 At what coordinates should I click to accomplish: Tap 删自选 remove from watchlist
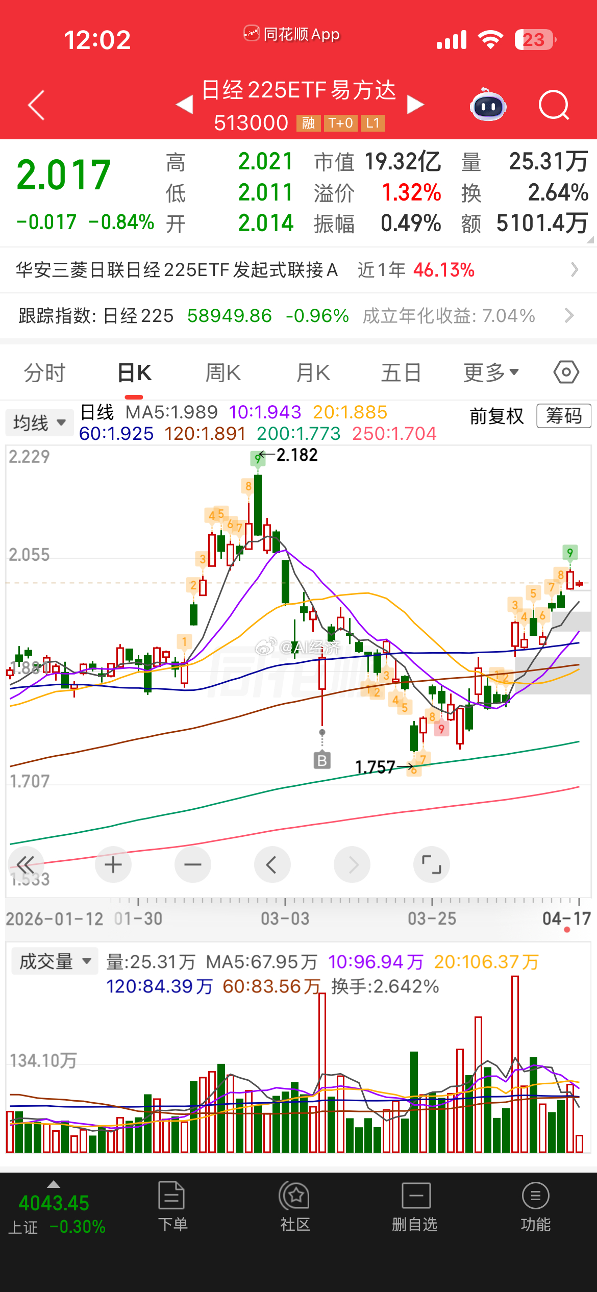pos(415,1206)
